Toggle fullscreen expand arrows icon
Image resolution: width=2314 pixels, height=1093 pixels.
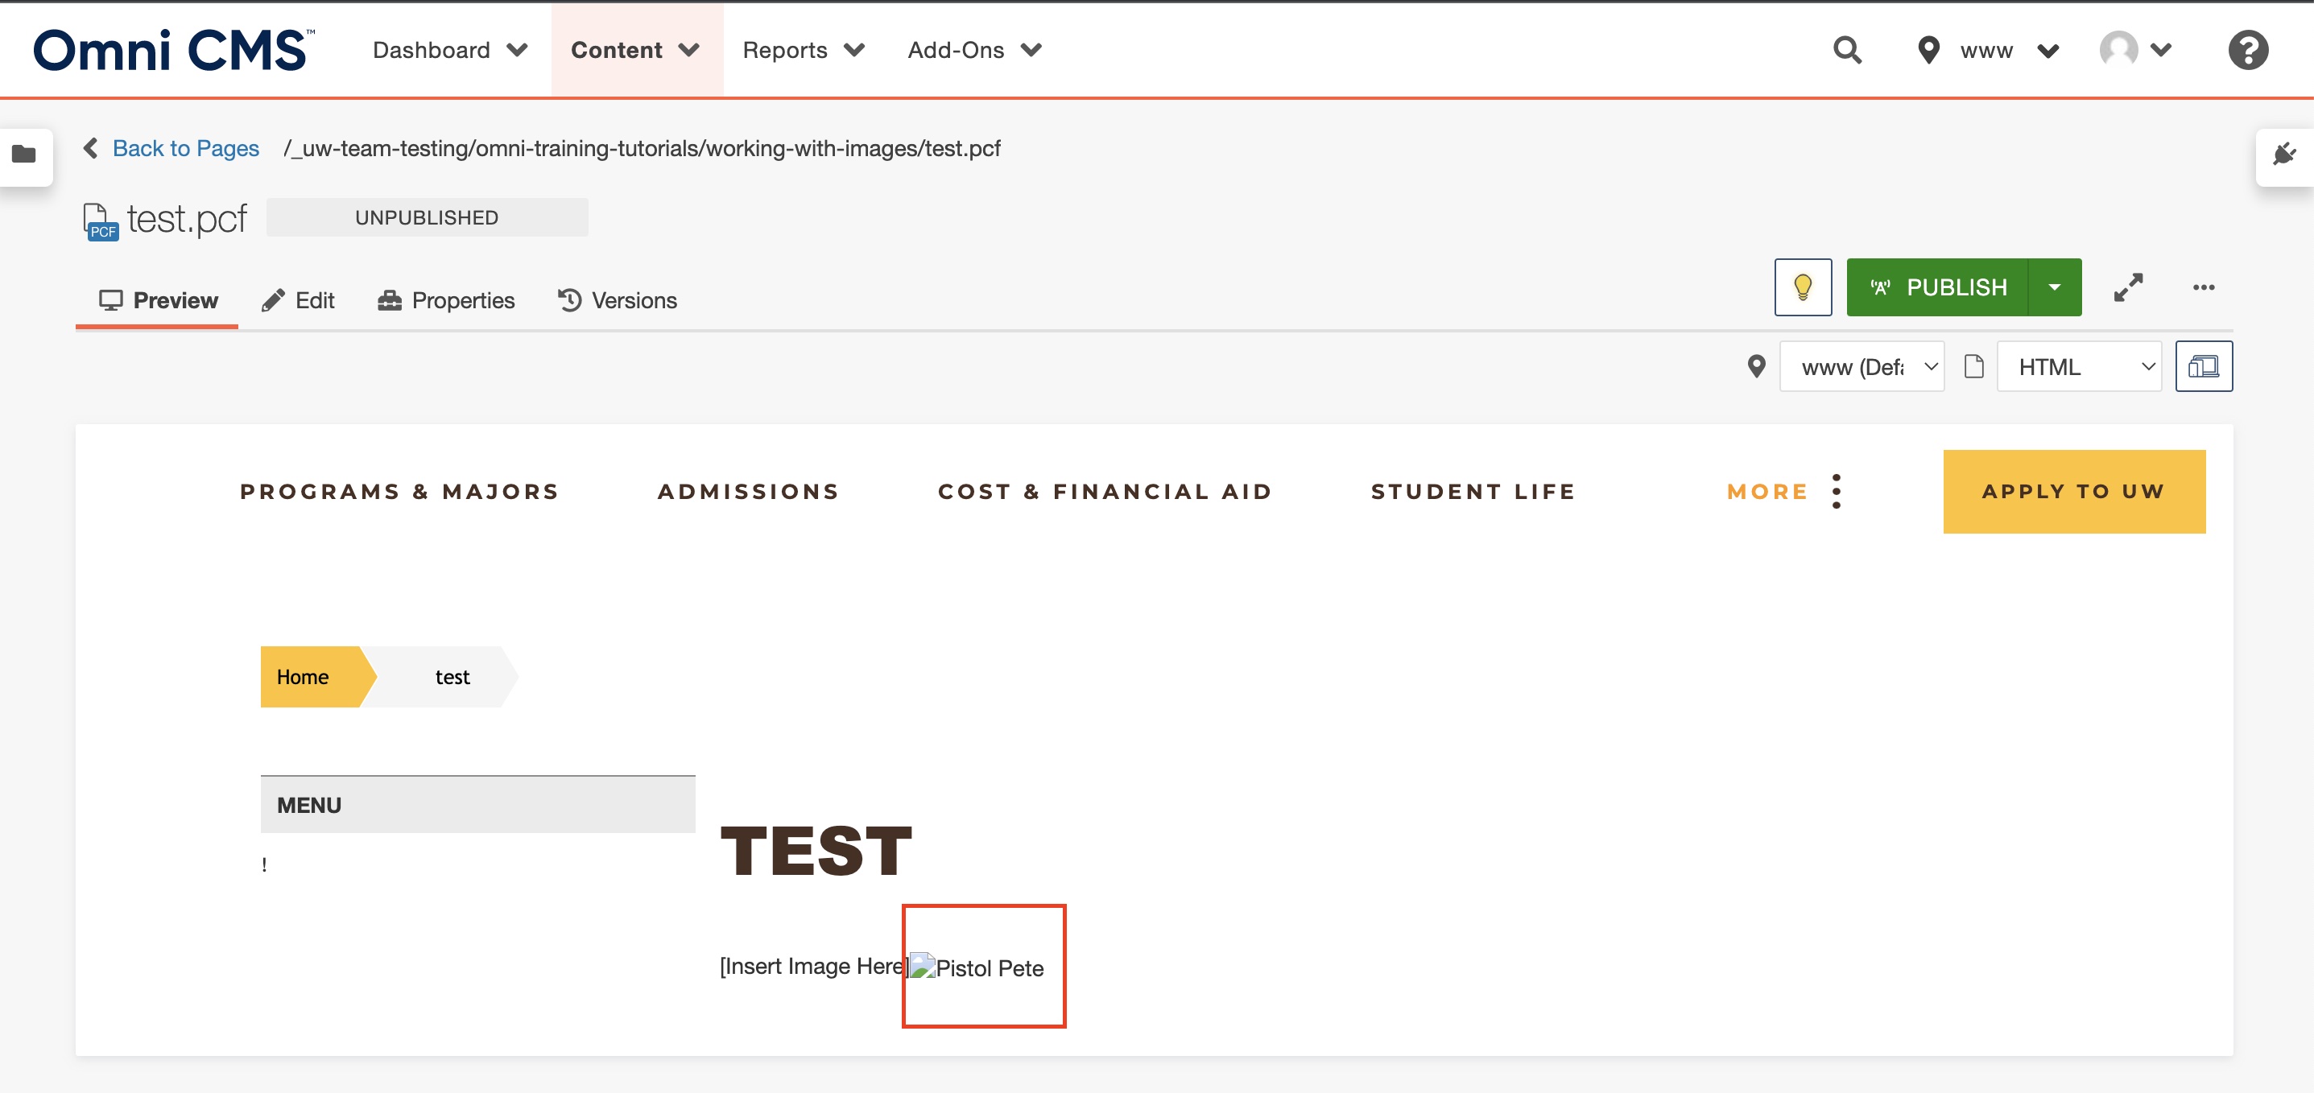pyautogui.click(x=2128, y=287)
